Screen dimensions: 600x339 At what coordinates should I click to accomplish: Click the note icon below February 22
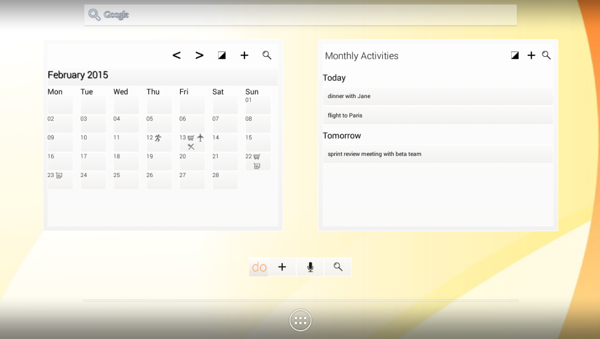[x=257, y=165]
